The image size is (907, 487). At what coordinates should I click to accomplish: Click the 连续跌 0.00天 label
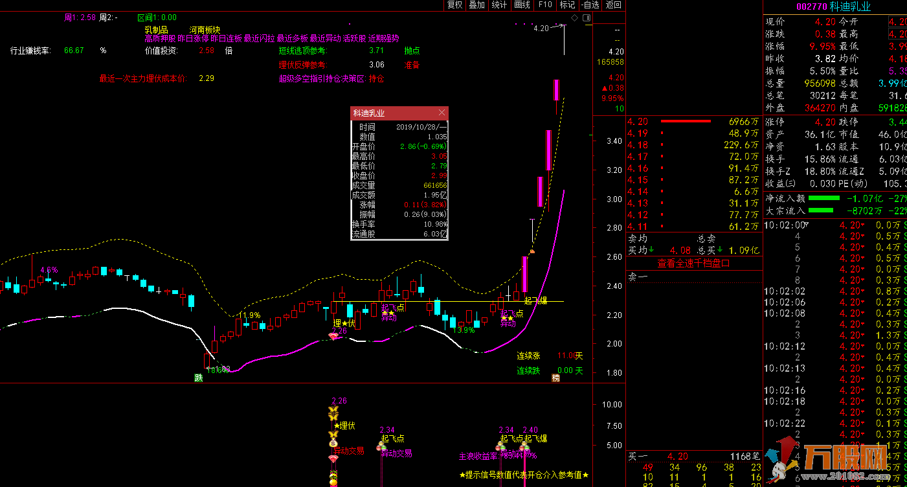tap(550, 370)
